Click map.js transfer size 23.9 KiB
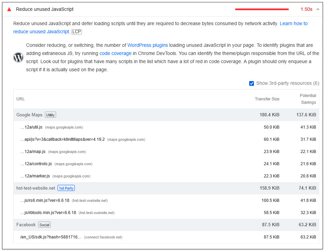The width and height of the screenshot is (325, 251). 272,152
